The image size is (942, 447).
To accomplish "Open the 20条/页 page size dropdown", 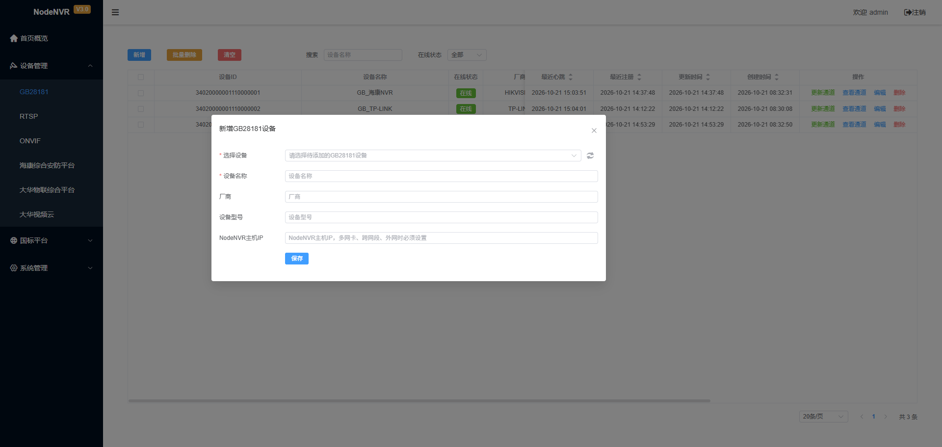I will [823, 417].
